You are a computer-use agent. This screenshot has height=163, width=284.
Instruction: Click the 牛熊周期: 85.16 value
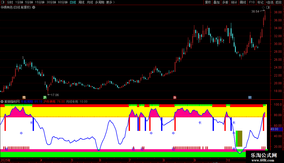click(x=31, y=102)
